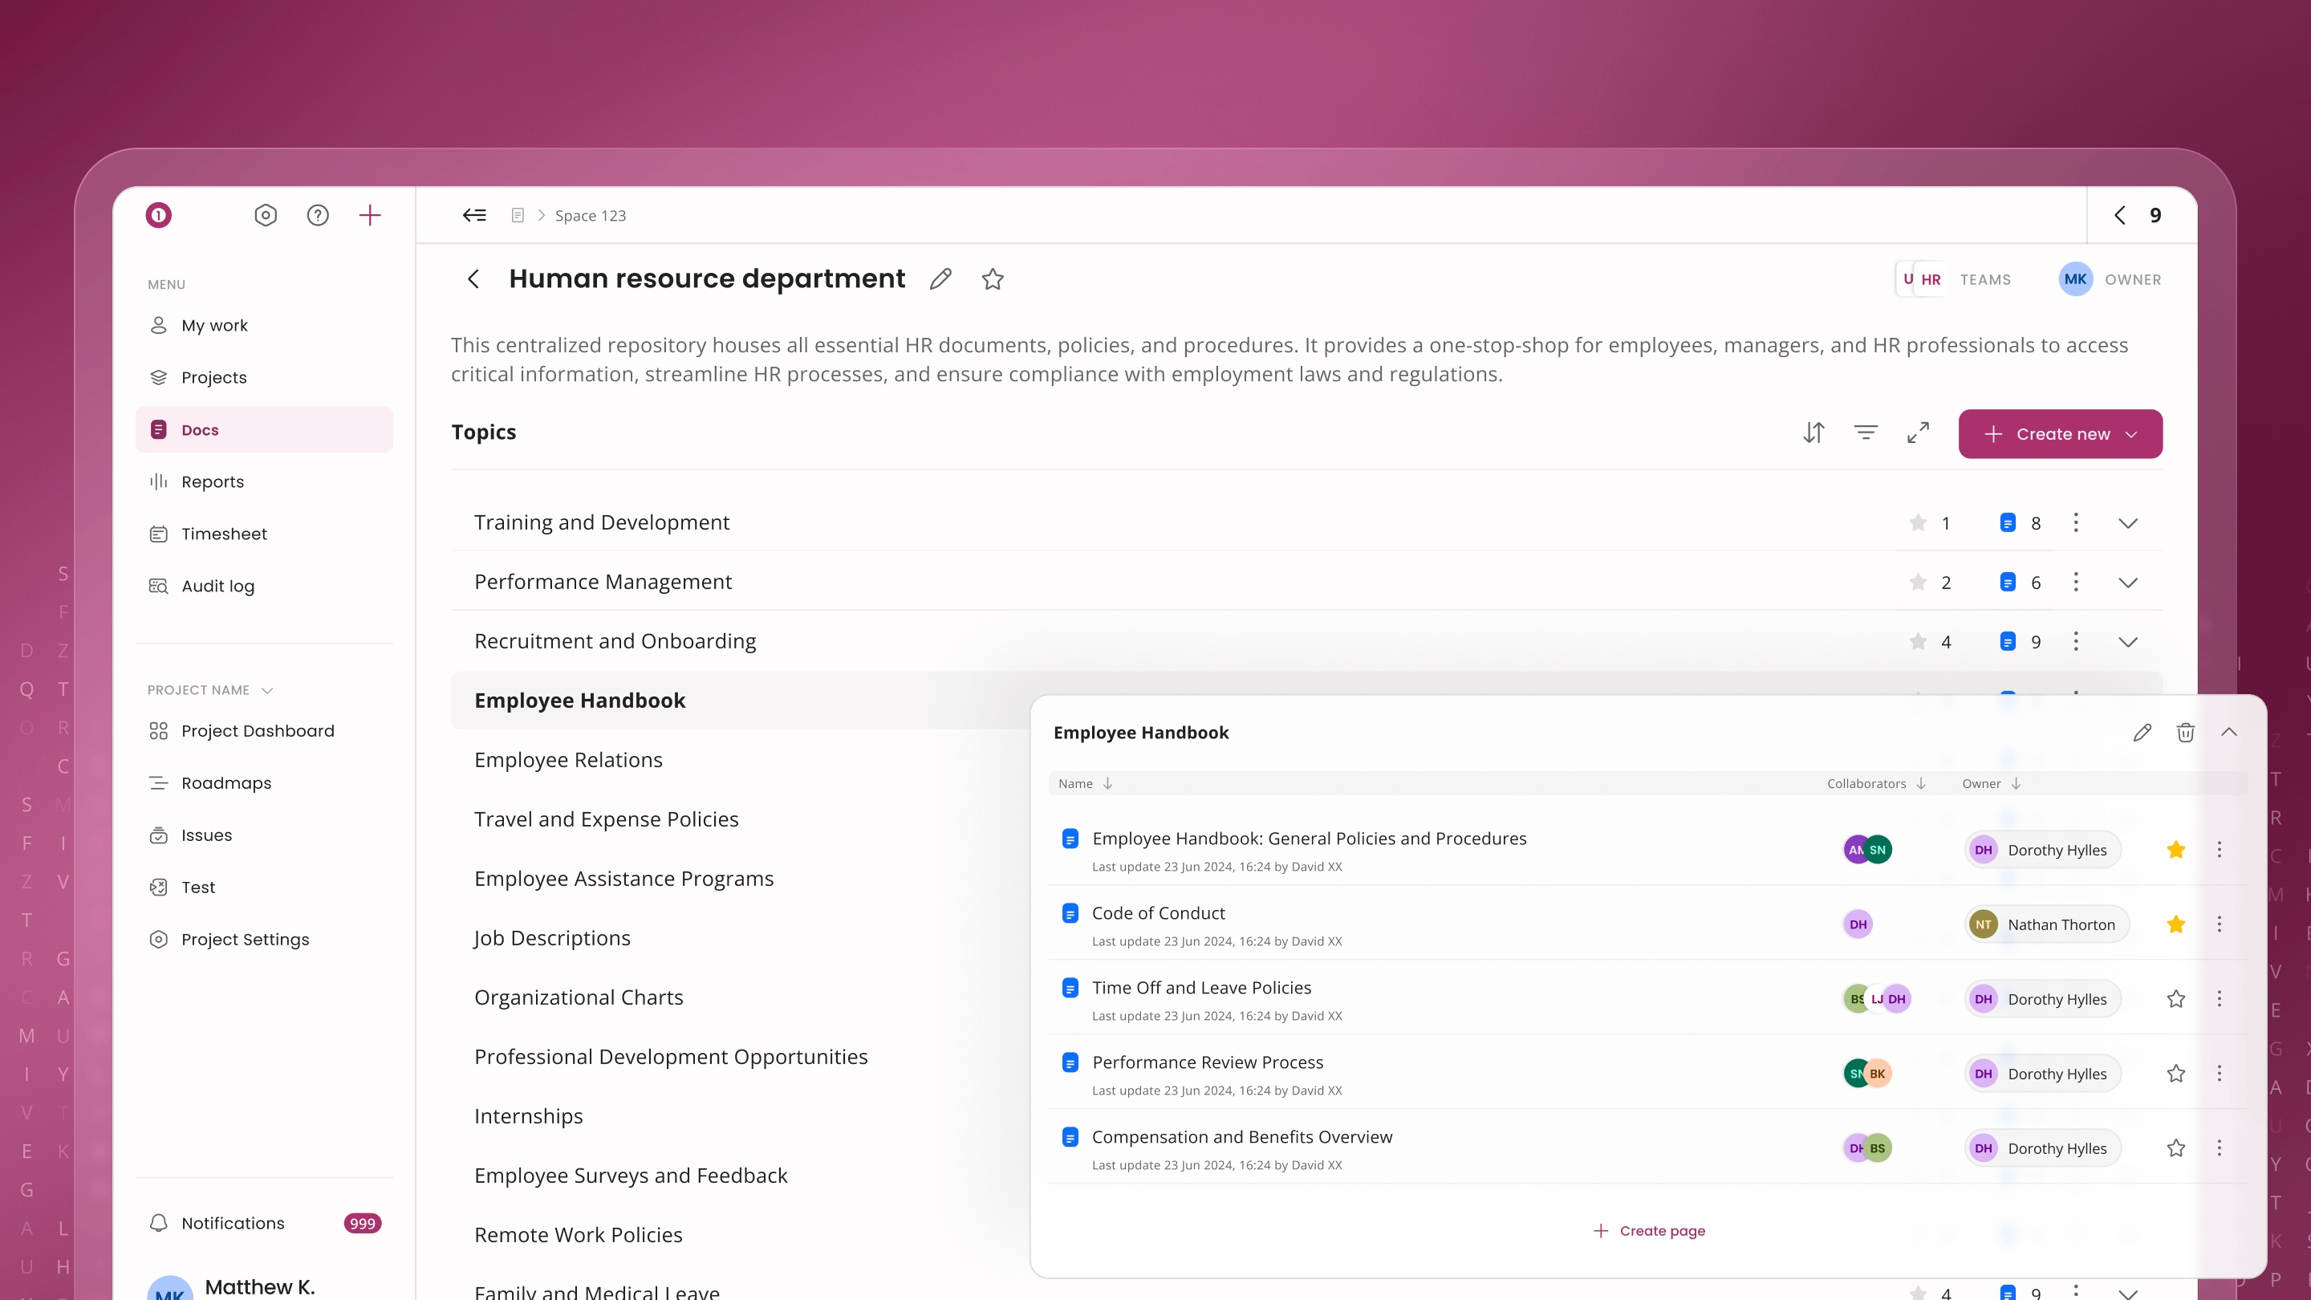Open Reports in the menu
The height and width of the screenshot is (1300, 2311).
pyautogui.click(x=212, y=481)
